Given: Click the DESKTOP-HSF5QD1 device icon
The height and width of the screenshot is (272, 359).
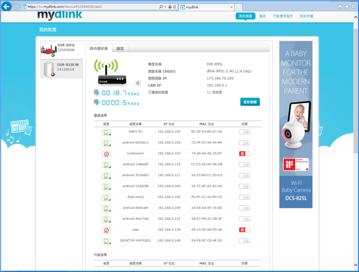Looking at the screenshot, I should pos(106,241).
